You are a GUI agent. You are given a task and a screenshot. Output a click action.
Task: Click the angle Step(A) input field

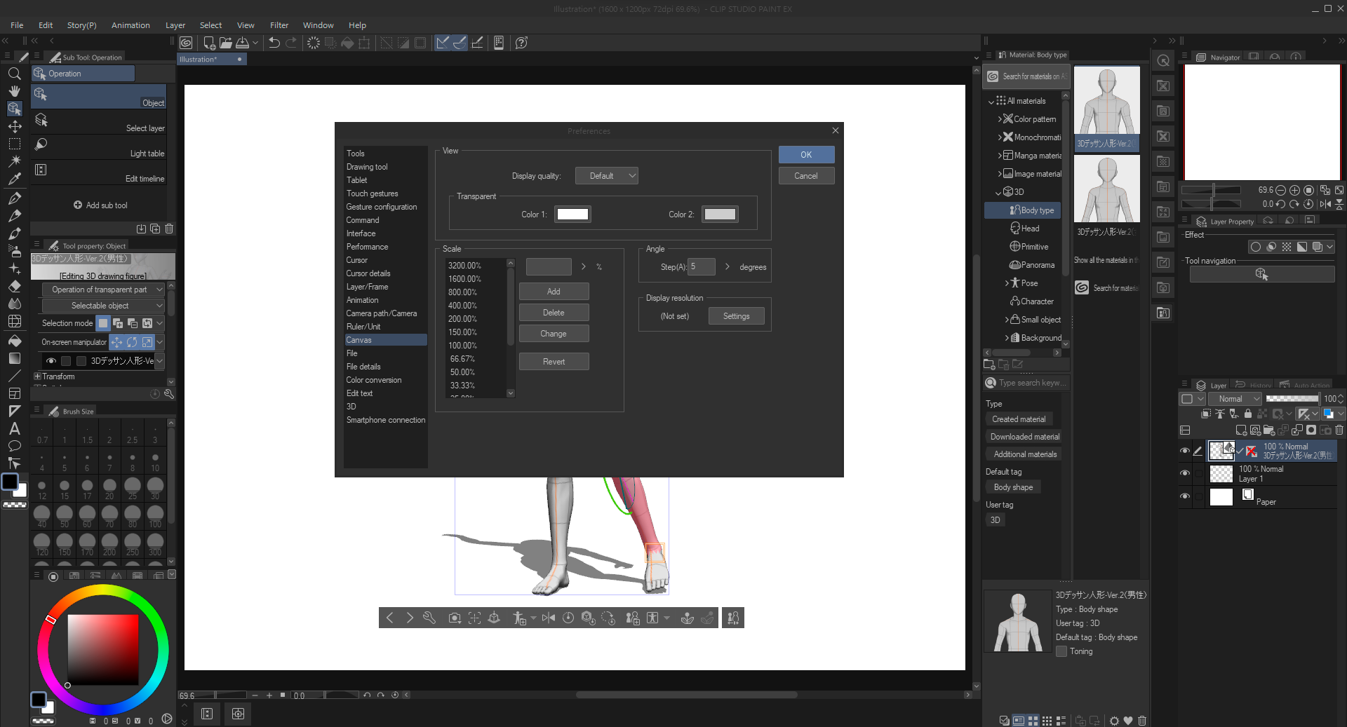[702, 266]
